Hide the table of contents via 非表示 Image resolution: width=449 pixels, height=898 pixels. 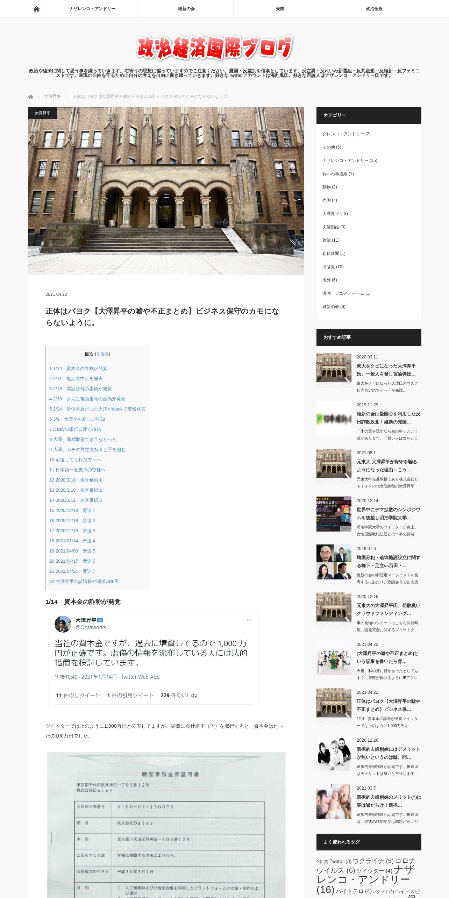coord(102,354)
